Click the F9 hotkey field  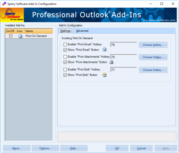click(124, 57)
